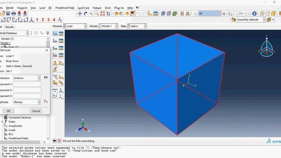The width and height of the screenshot is (281, 158).
Task: Open the Plug-ins menu
Action: [119, 8]
